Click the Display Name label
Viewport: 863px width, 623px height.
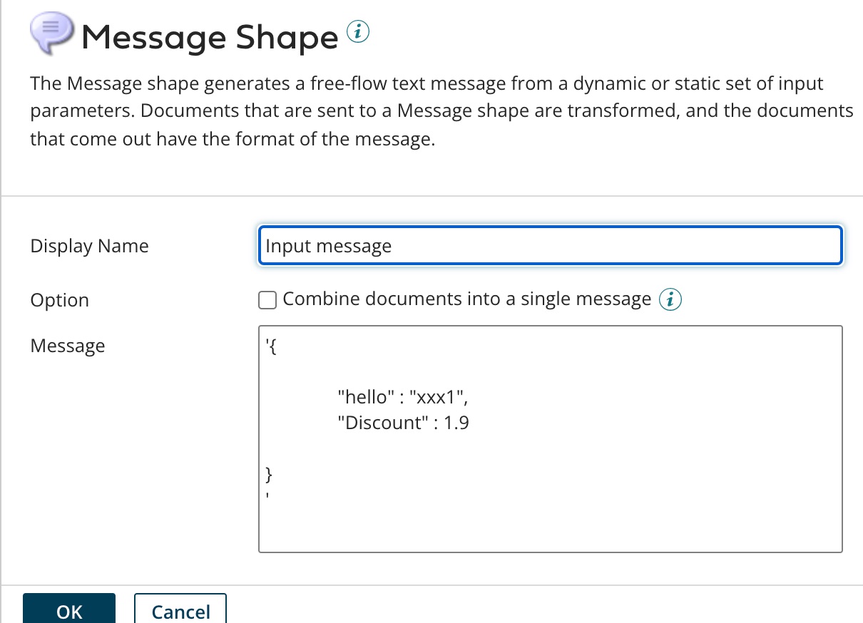[89, 247]
